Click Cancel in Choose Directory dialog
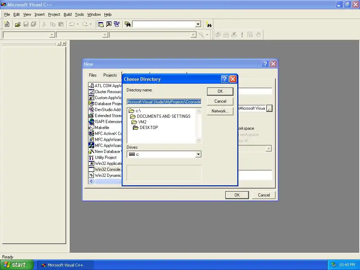Image resolution: width=360 pixels, height=270 pixels. click(x=220, y=101)
